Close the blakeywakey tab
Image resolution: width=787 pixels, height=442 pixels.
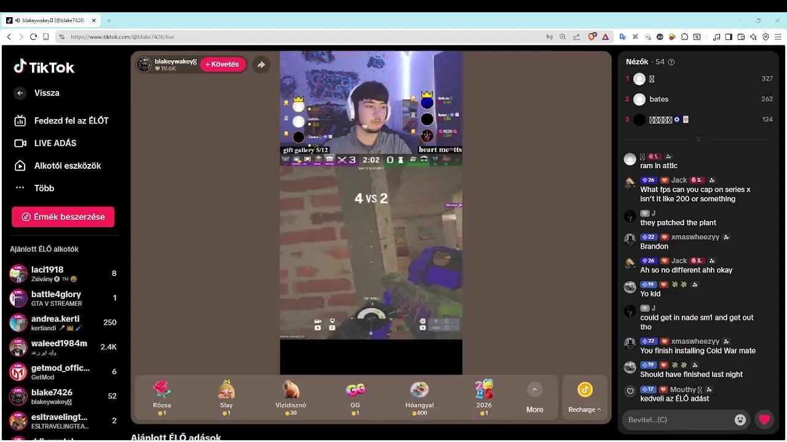tap(94, 20)
